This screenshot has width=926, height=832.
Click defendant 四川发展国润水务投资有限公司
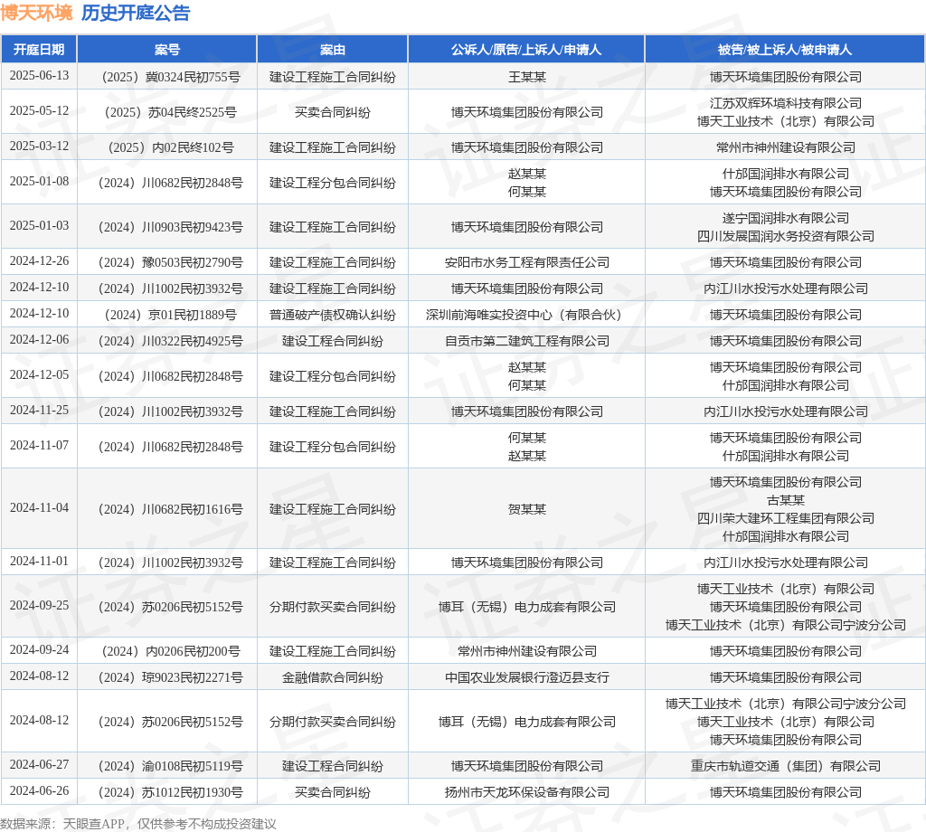[x=786, y=236]
